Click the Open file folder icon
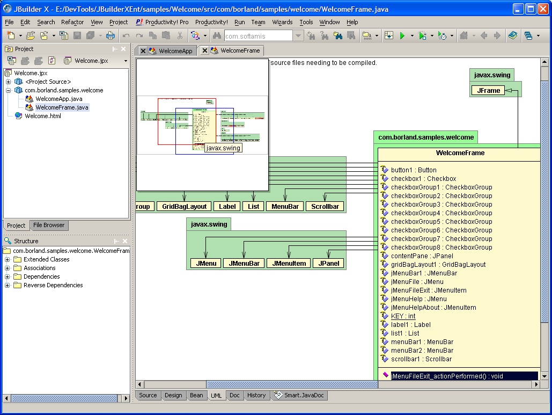This screenshot has width=552, height=415. (x=31, y=35)
